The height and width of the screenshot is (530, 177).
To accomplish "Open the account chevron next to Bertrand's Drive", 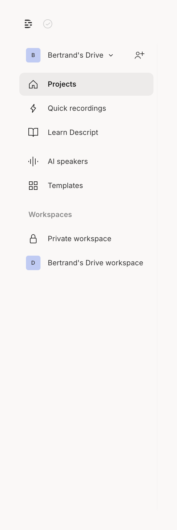I will (x=111, y=56).
